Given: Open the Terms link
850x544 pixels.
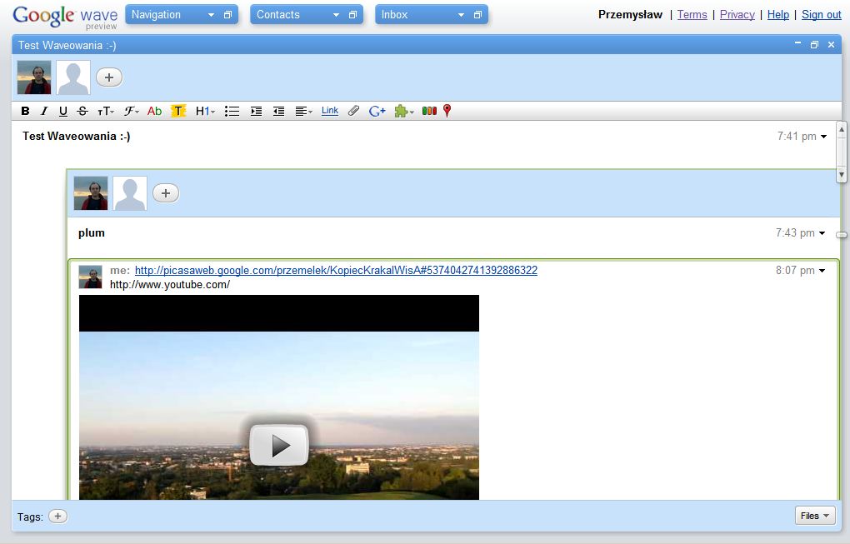Looking at the screenshot, I should click(692, 15).
